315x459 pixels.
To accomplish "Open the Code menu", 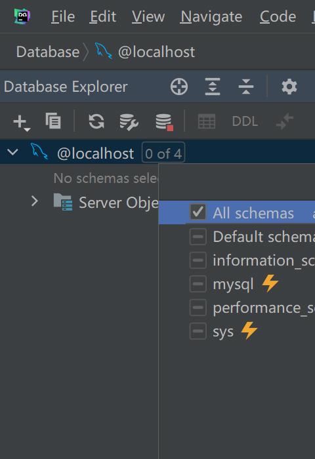I will pos(278,16).
